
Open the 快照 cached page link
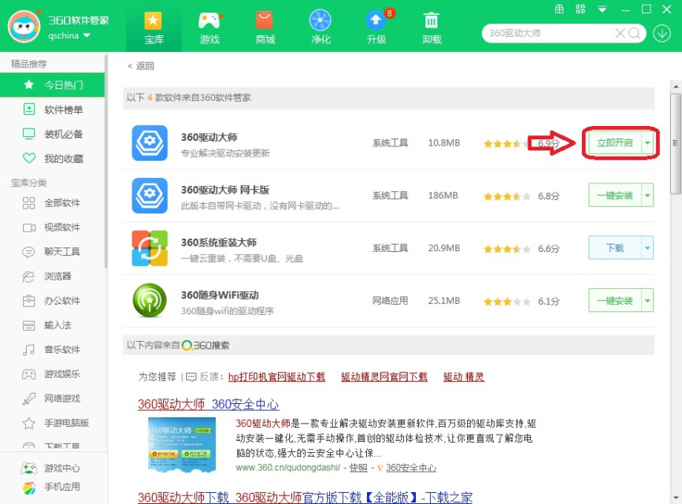pos(358,468)
